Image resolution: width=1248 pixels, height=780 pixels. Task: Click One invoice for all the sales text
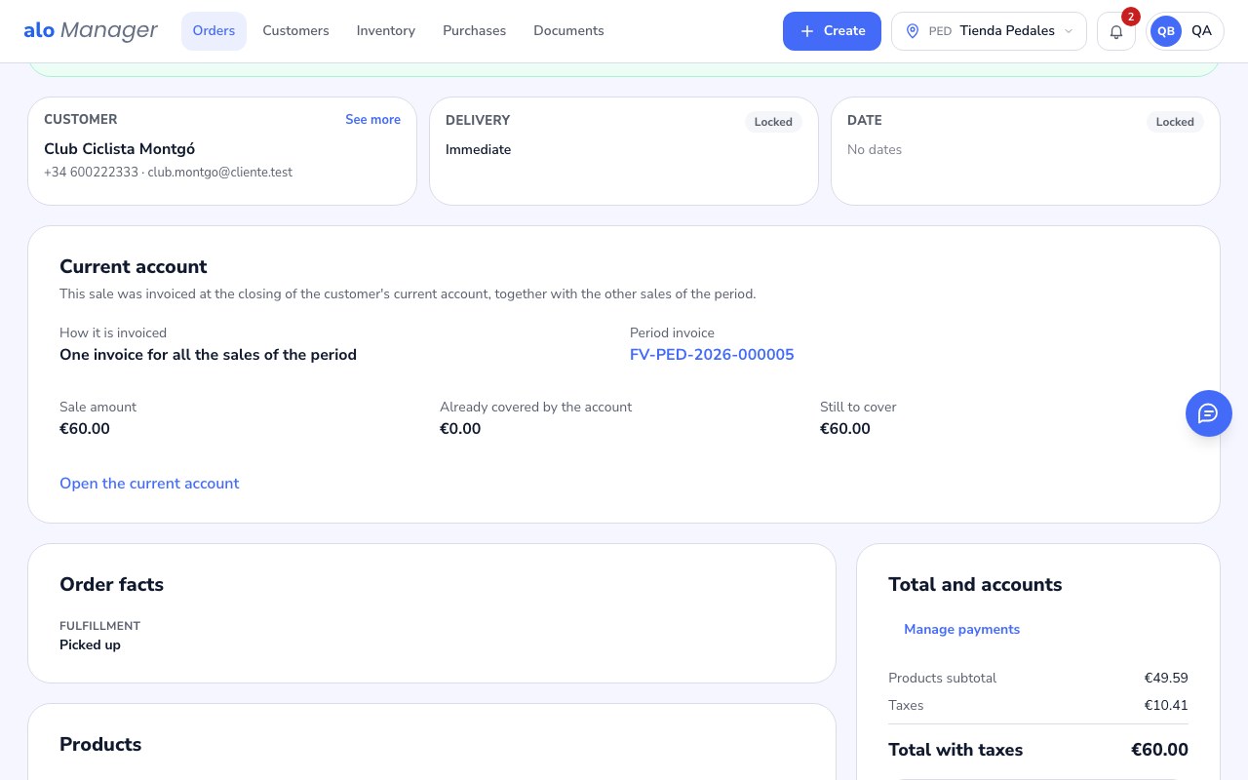point(208,355)
